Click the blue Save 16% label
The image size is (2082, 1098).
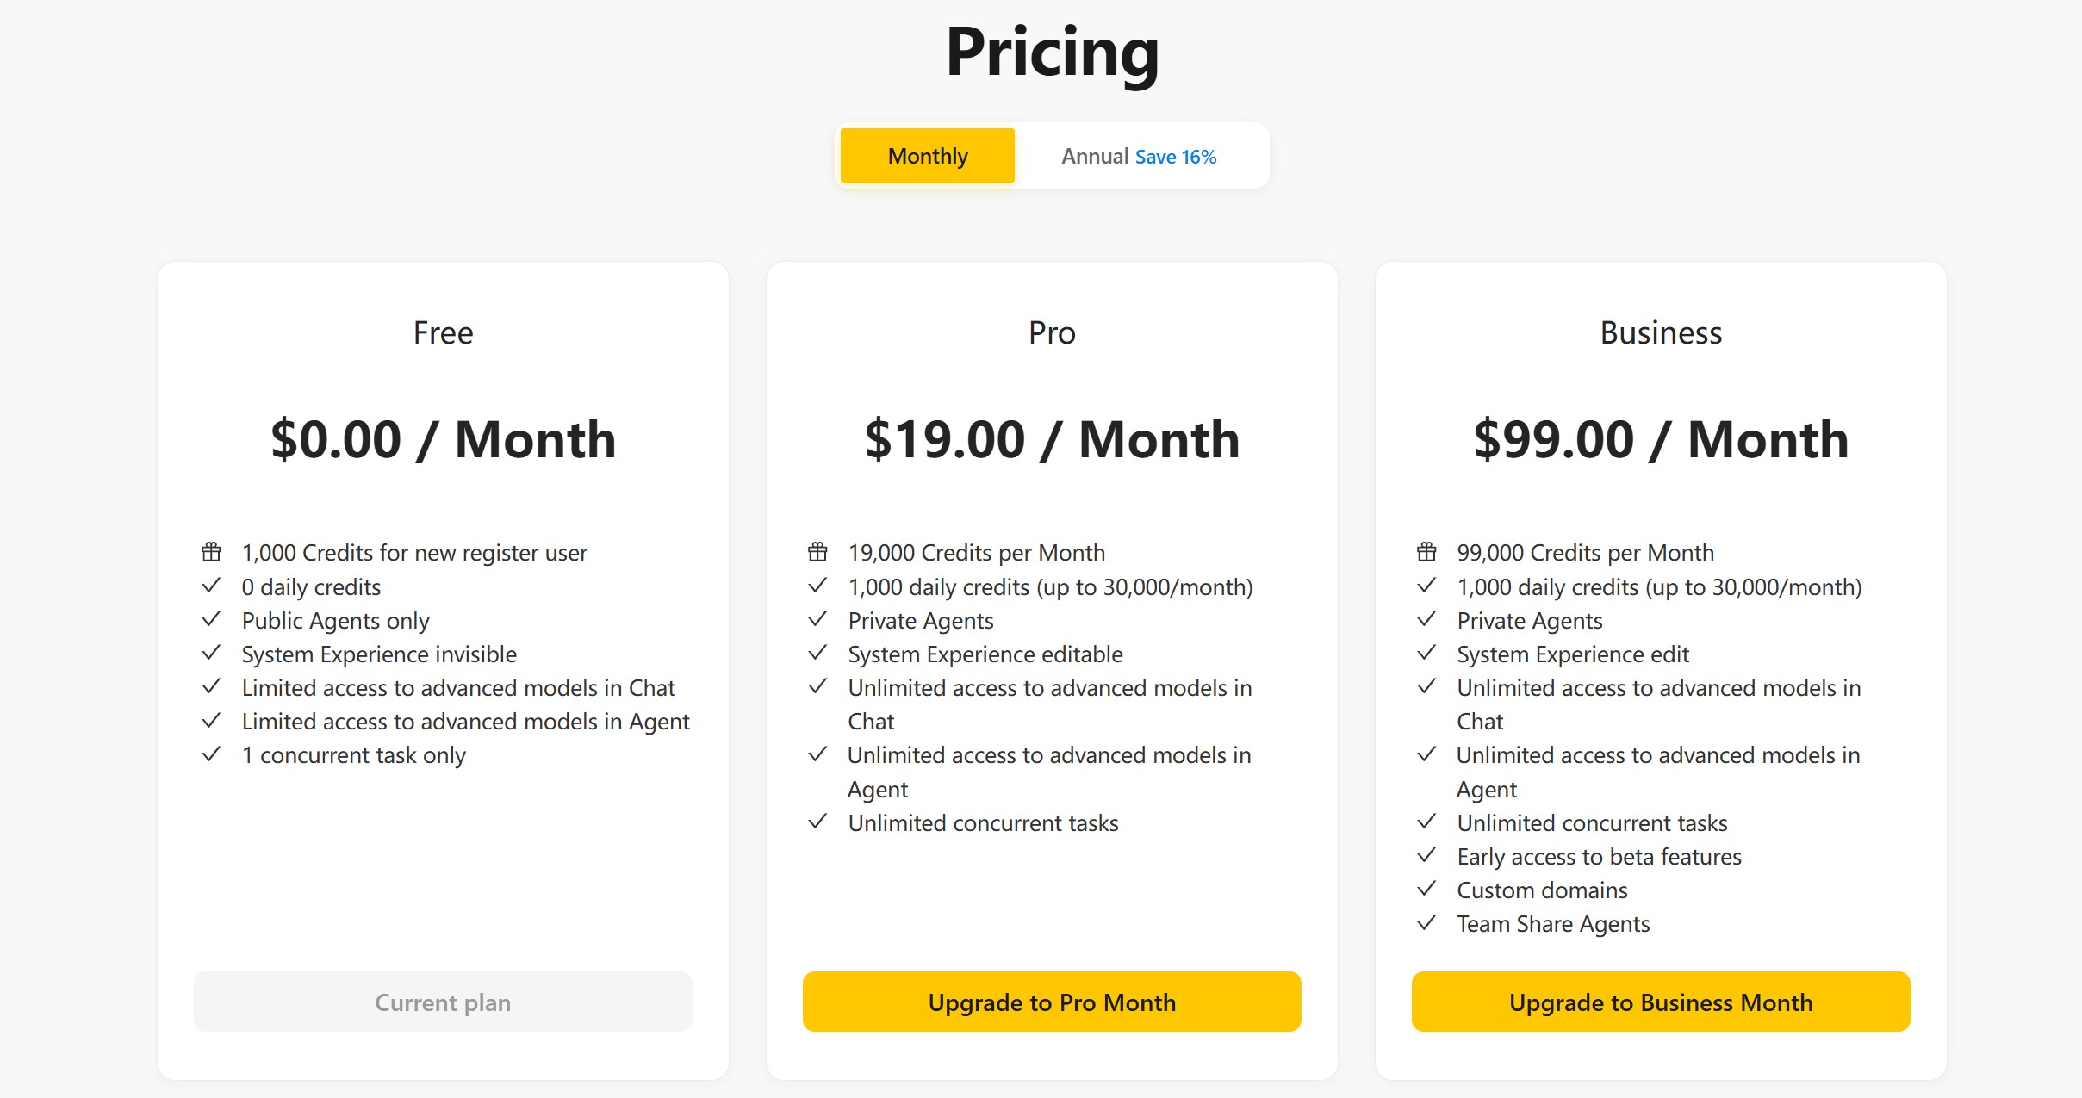[x=1176, y=157]
